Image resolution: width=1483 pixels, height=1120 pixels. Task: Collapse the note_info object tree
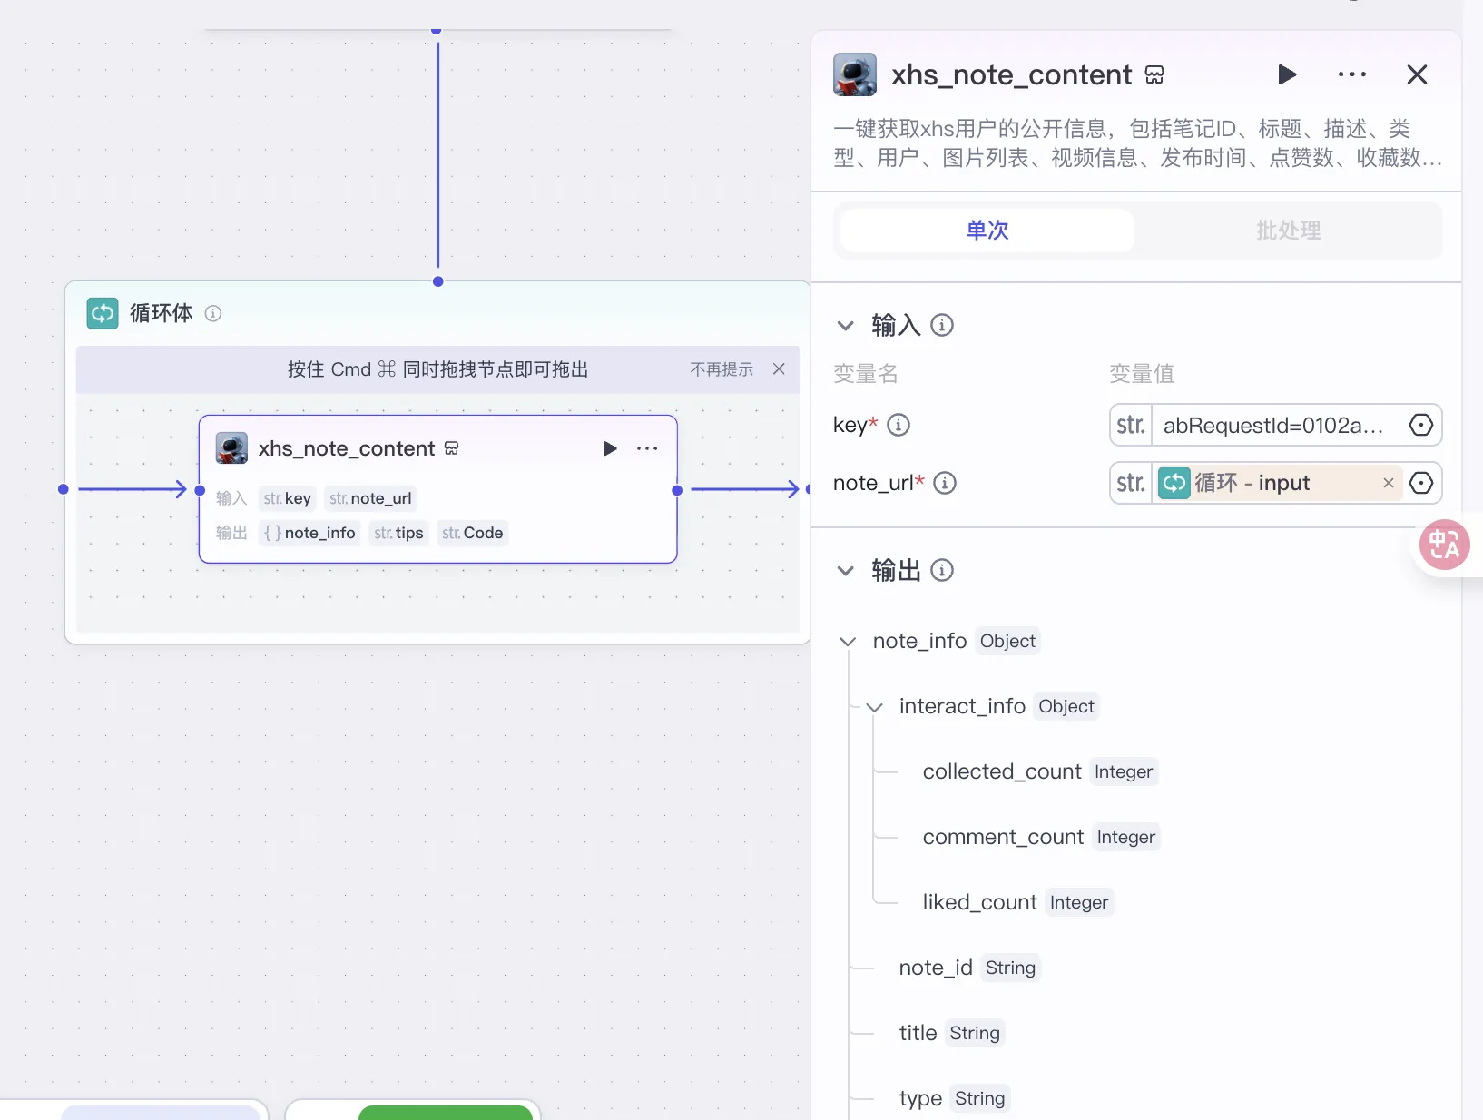[848, 642]
